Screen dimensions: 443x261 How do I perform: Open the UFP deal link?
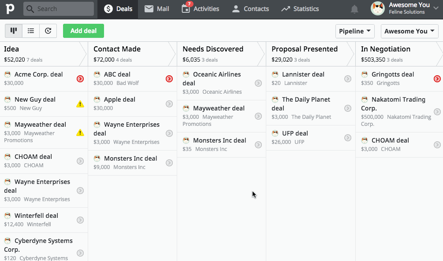pos(295,133)
